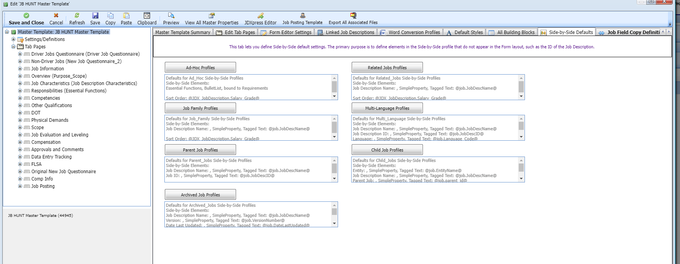Viewport: 680px width, 264px height.
Task: Expand the Settings/Definitions tree node
Action: pyautogui.click(x=14, y=39)
